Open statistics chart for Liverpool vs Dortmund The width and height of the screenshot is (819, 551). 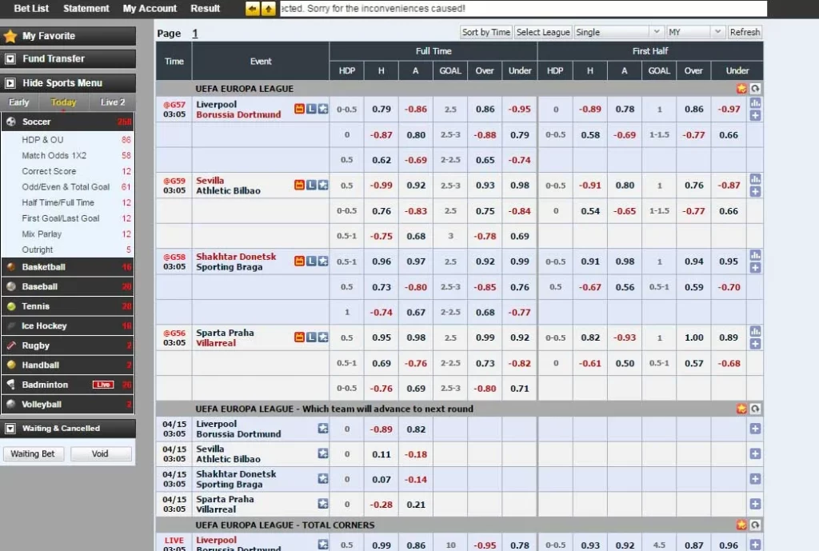pos(755,103)
